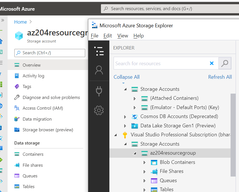Expand the Blob Containers node
239x192 pixels.
point(145,162)
